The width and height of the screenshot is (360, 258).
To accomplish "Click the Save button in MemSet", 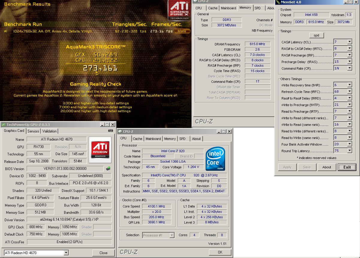I will coord(307,167).
